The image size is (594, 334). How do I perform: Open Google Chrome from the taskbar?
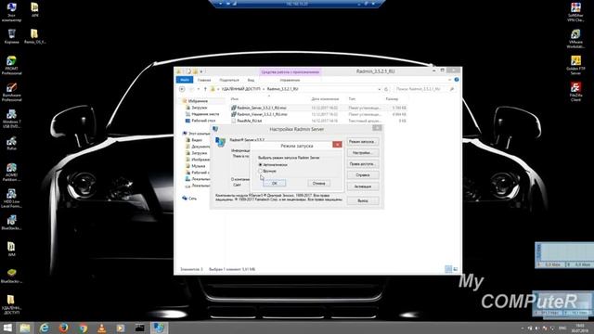83,328
